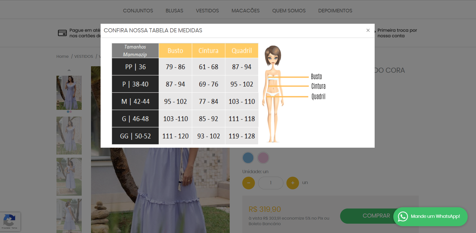Open the QUEM SOMOS page
Screen dimensions: 476x233
click(289, 11)
